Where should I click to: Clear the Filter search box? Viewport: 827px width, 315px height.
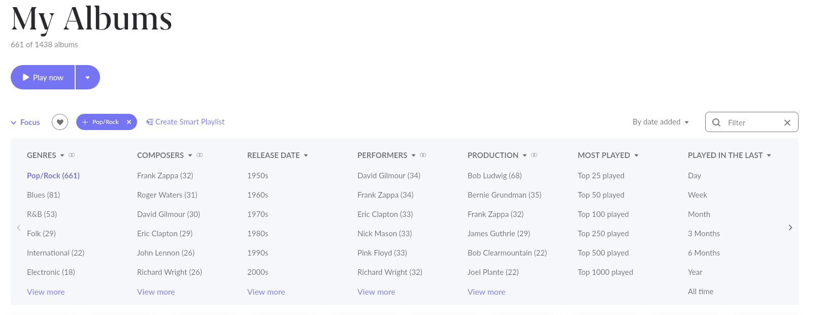point(787,122)
